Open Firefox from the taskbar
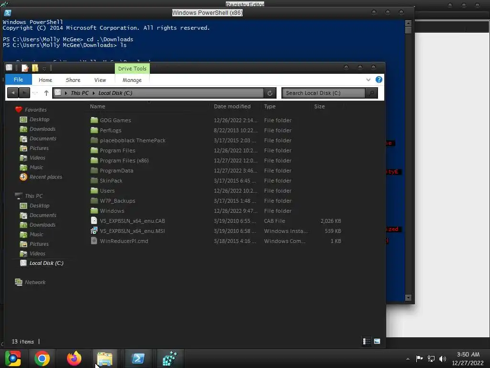The image size is (490, 368). click(74, 358)
